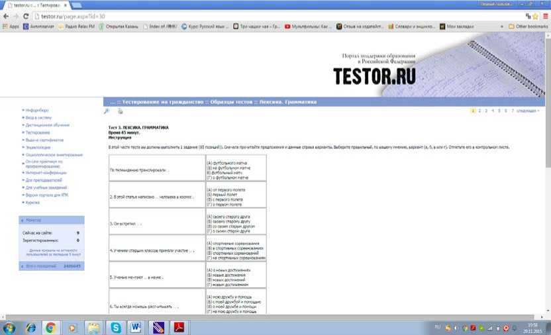This screenshot has width=551, height=335.
Task: Collapse the Всего посещений panel header
Action: click(52, 266)
